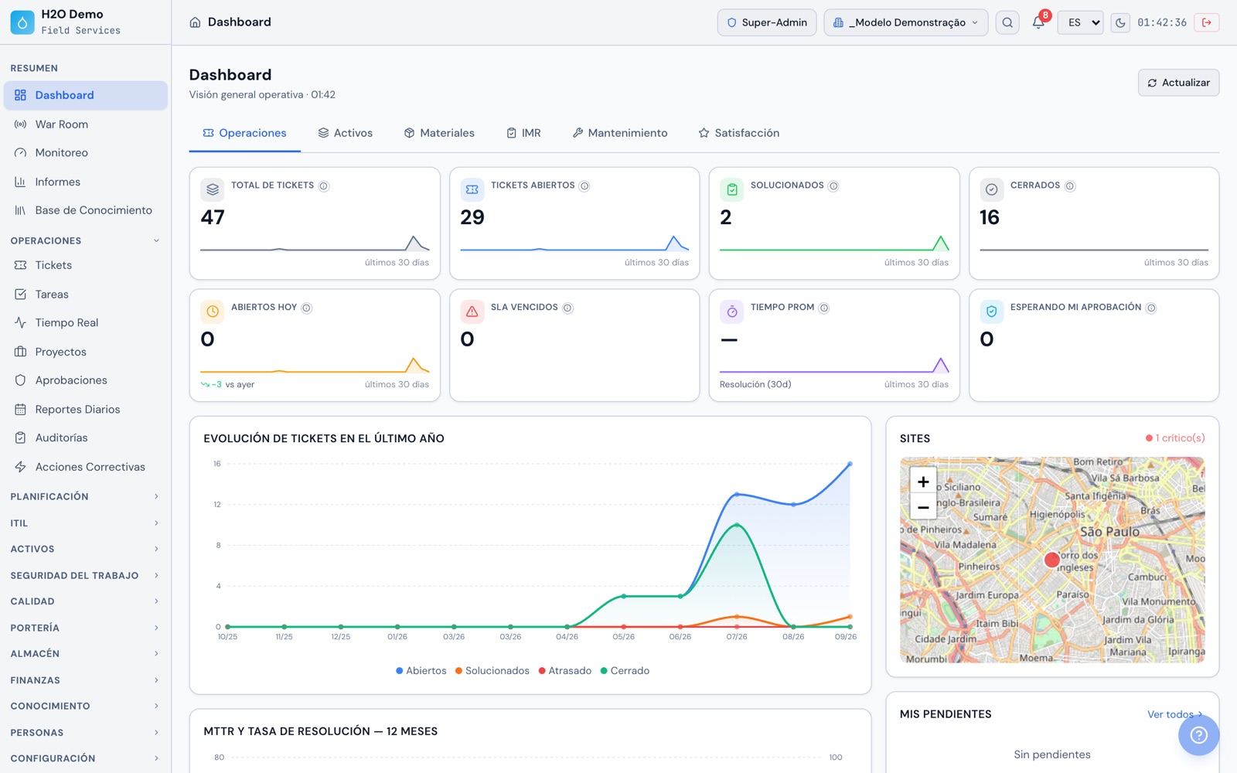This screenshot has height=773, width=1237.
Task: Toggle dark mode moon icon
Action: click(x=1120, y=22)
